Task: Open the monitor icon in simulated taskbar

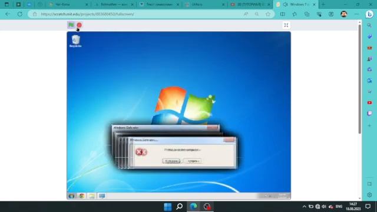Action: pyautogui.click(x=102, y=196)
